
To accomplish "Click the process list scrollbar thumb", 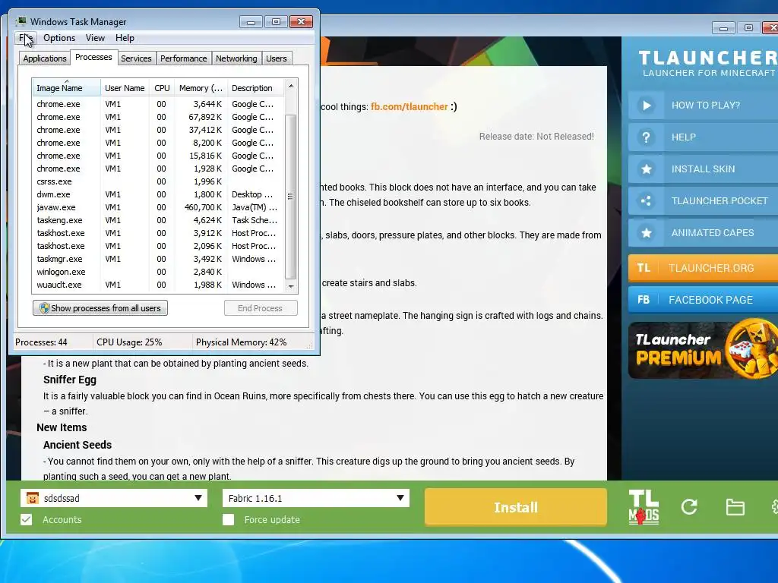I will pos(291,197).
